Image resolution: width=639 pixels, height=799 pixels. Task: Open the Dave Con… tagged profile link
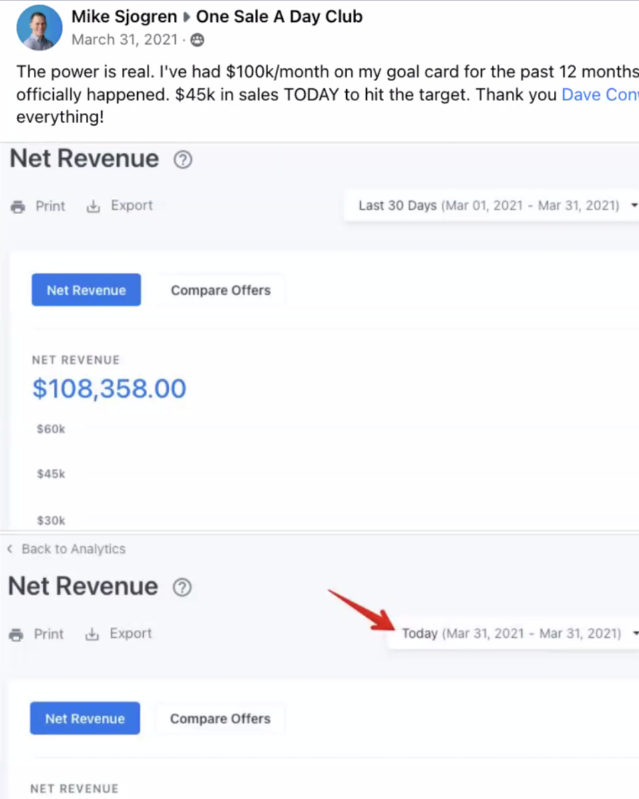(600, 95)
